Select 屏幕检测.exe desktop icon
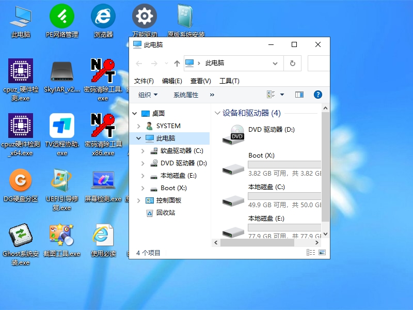This screenshot has width=413, height=310. click(103, 186)
